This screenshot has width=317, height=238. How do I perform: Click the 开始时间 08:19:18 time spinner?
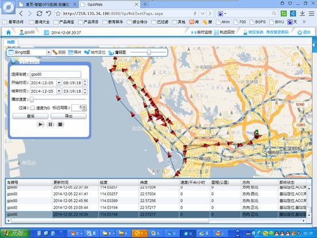coord(85,83)
